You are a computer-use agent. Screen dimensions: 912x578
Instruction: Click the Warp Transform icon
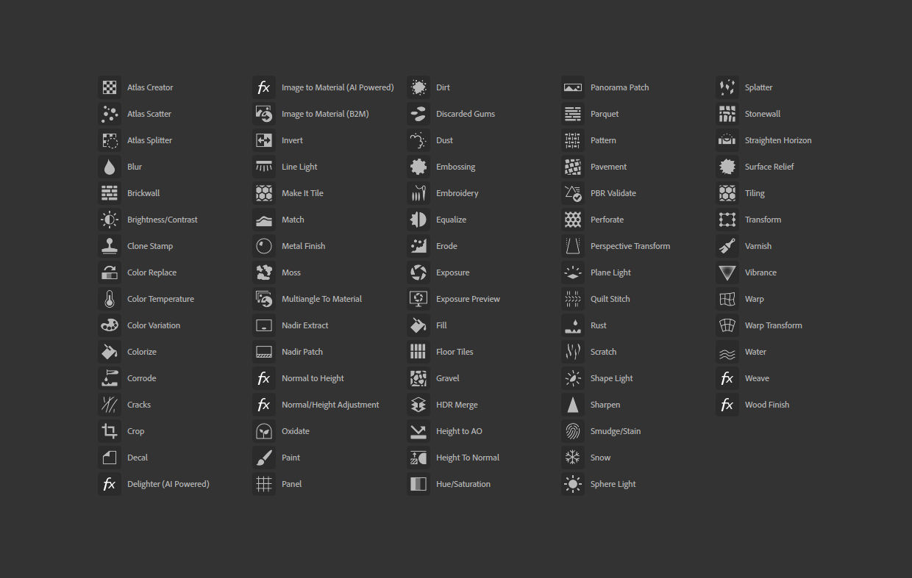coord(727,325)
